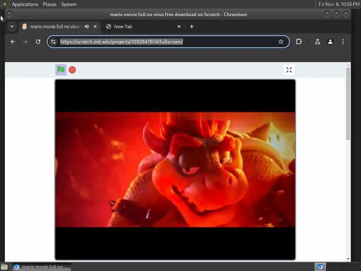
Task: Click the scrollbar up arrow
Action: point(348,65)
